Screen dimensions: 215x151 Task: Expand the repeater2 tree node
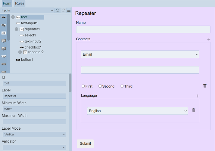[x=20, y=52]
